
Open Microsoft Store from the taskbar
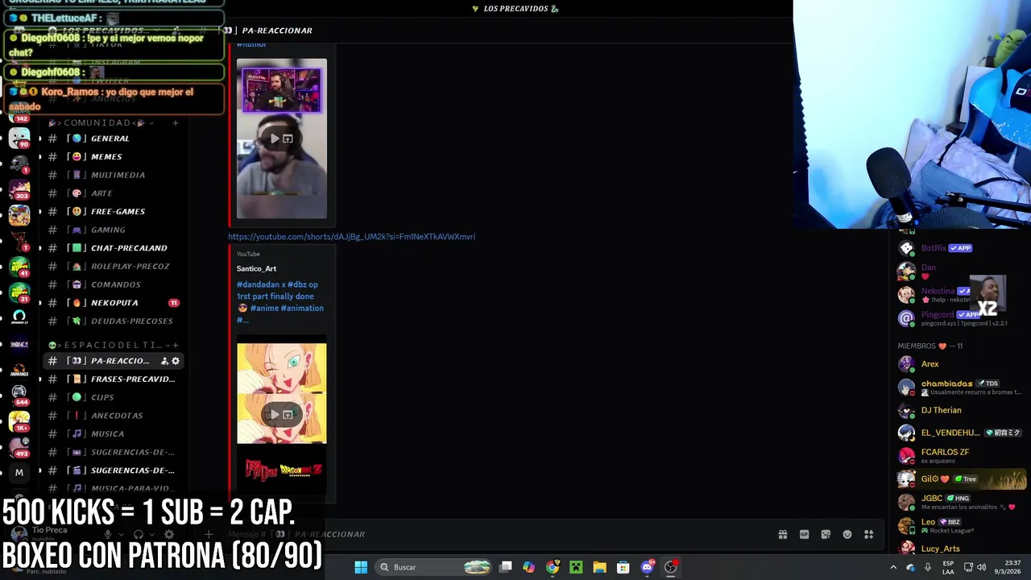coord(623,567)
